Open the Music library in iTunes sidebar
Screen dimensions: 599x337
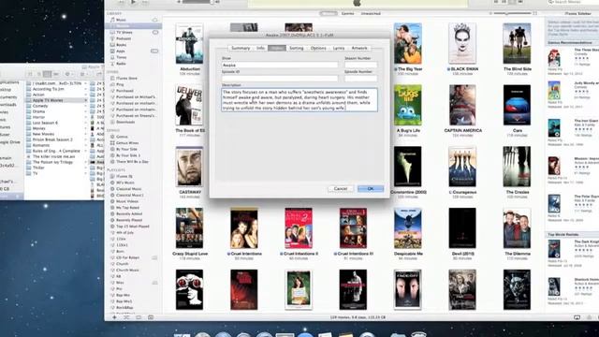pyautogui.click(x=121, y=20)
